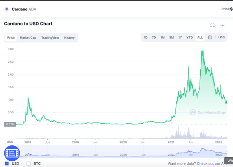Select the 7D time range
Screen dimensions: 233x167
[x=154, y=37]
